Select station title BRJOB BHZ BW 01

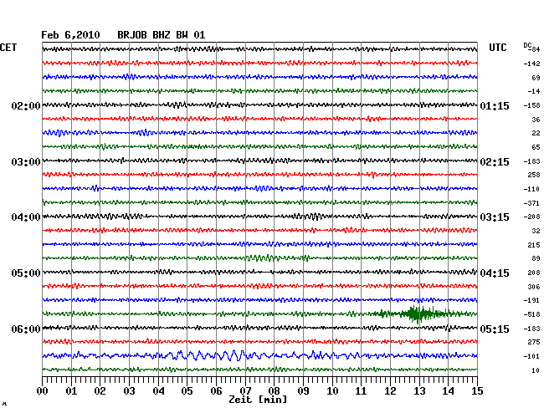(162, 35)
